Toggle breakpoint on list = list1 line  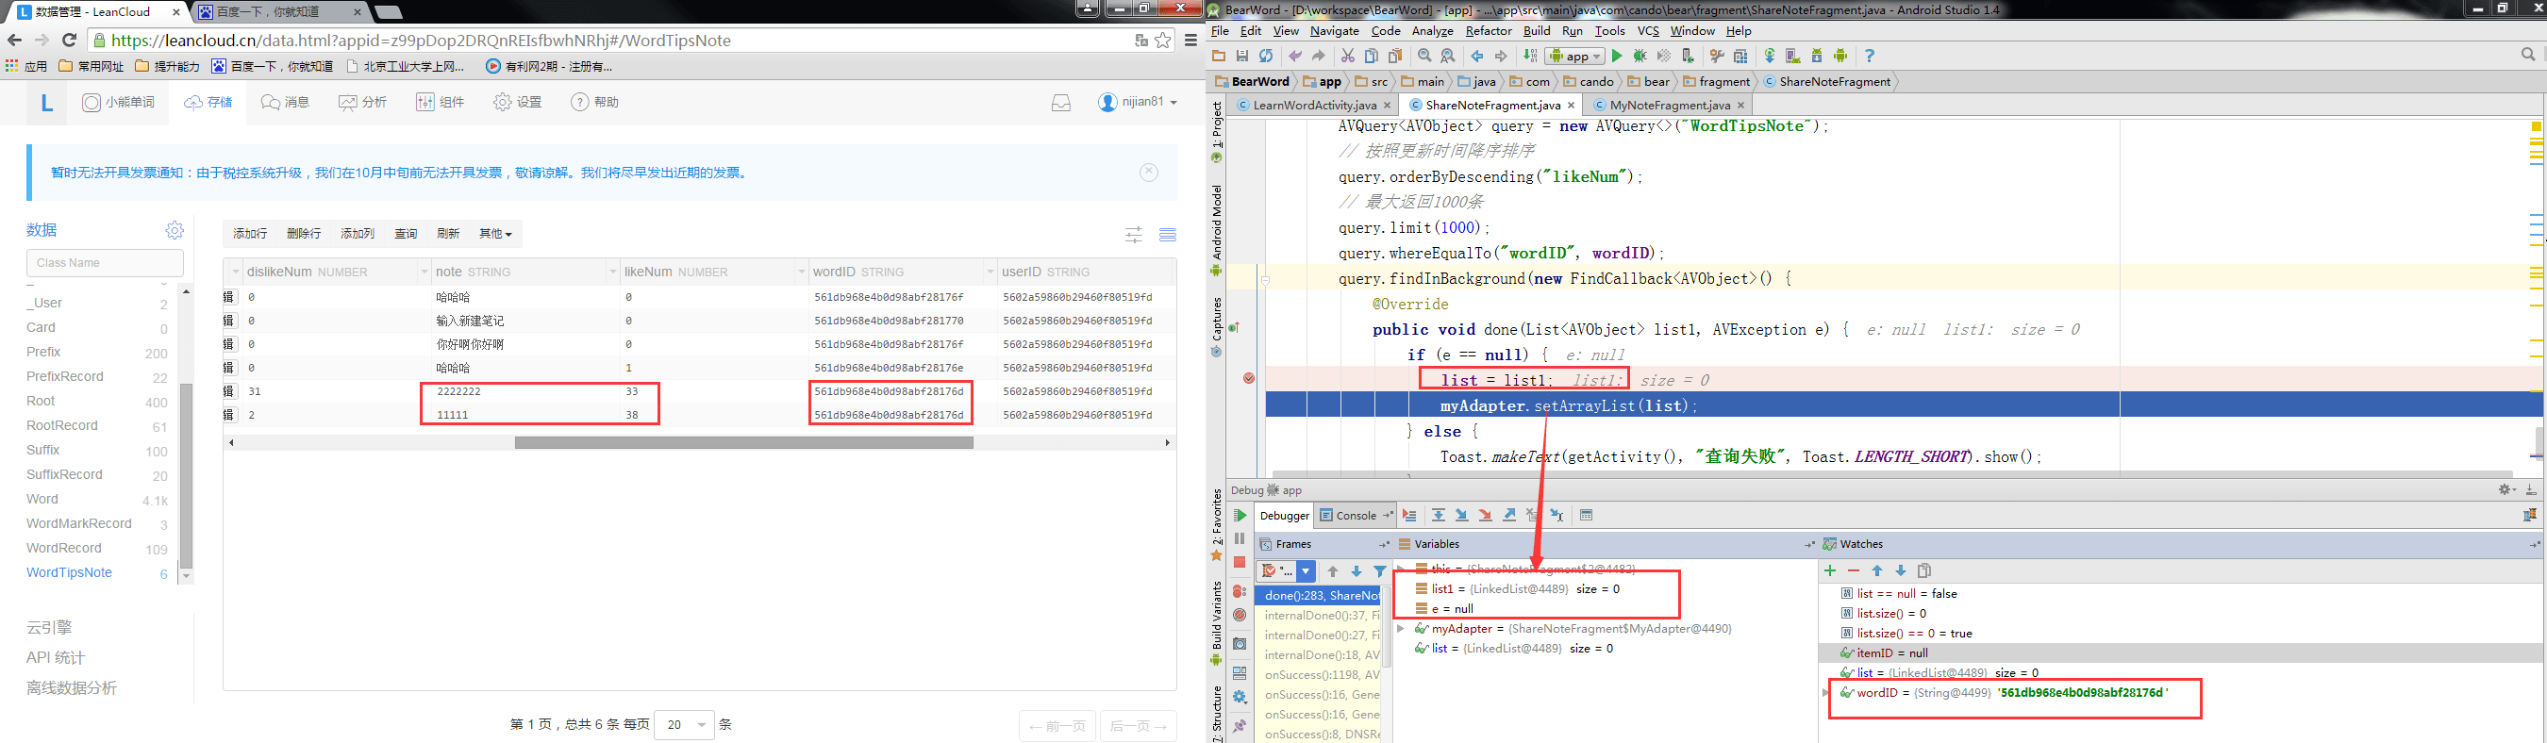[x=1249, y=379]
